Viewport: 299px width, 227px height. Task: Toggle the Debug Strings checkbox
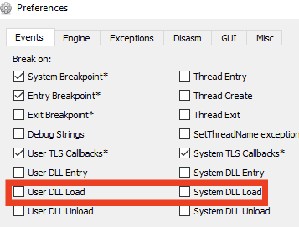pyautogui.click(x=19, y=134)
